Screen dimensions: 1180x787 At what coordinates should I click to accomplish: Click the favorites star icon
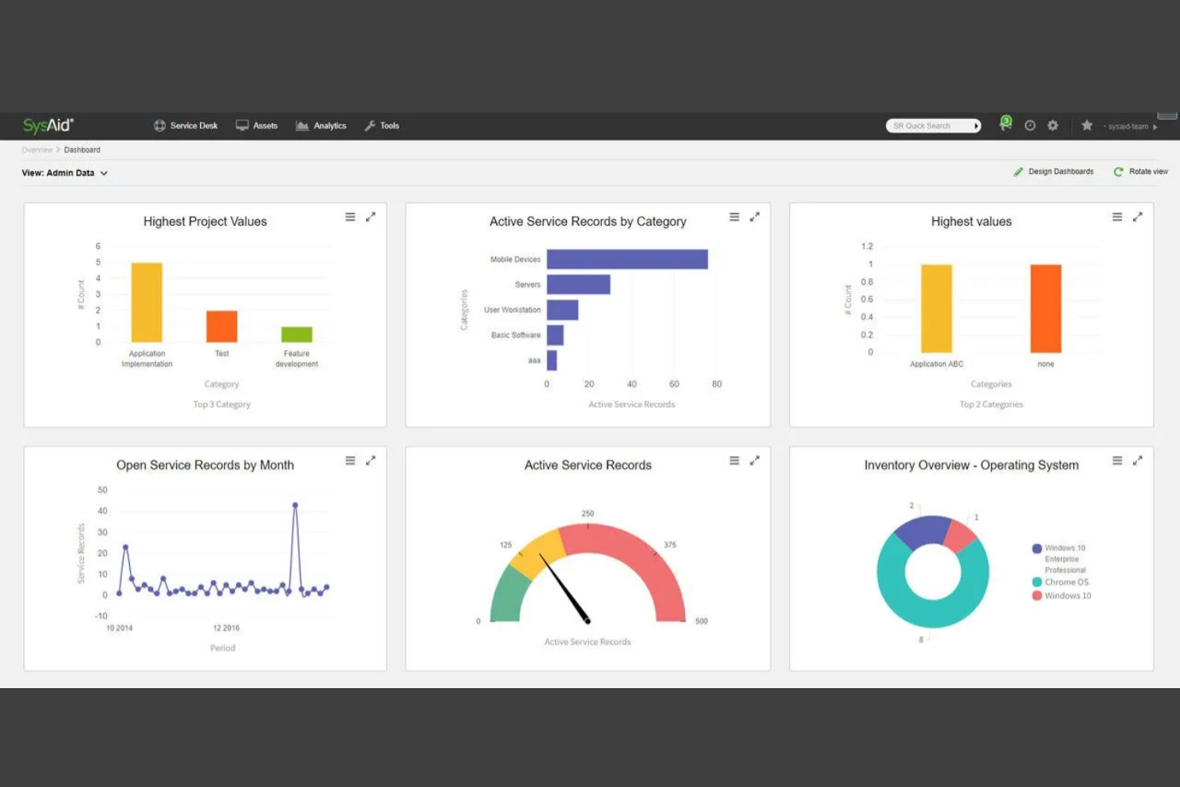(1087, 126)
